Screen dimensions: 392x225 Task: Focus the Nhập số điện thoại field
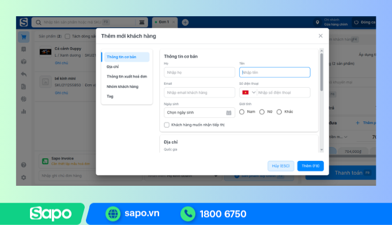(x=284, y=92)
